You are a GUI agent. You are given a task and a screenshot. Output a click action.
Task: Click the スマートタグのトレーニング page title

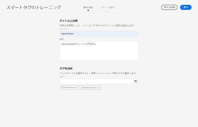(x=34, y=7)
